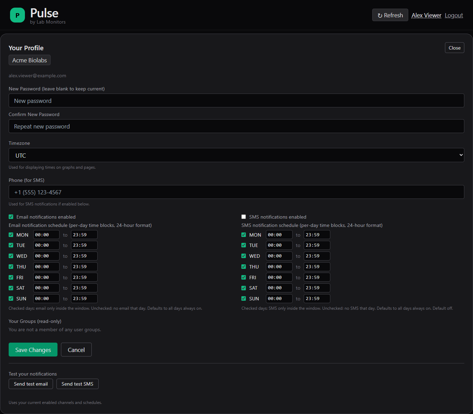The height and width of the screenshot is (414, 473).
Task: Uncheck WED in the SMS schedule
Action: (x=244, y=256)
